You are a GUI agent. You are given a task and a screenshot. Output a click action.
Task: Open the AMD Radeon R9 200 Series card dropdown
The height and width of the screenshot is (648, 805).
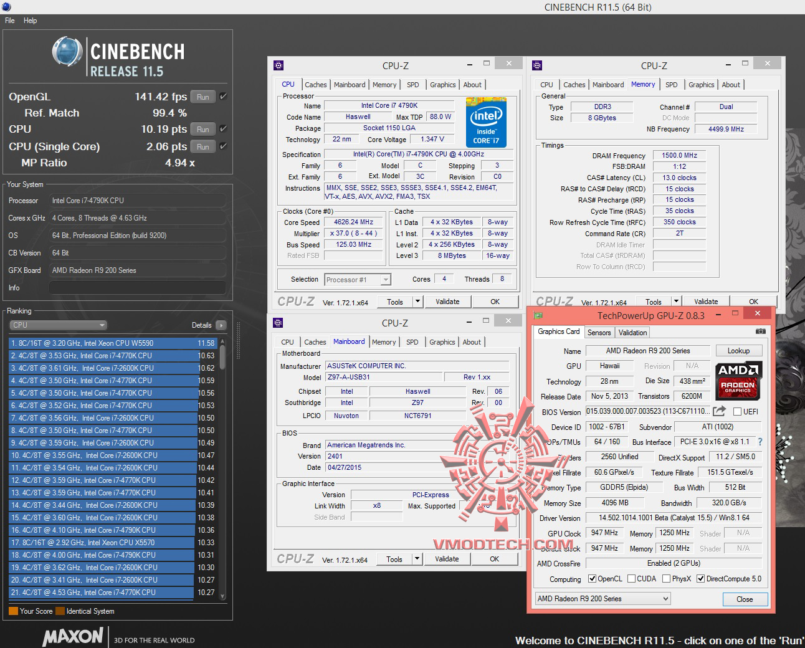603,599
